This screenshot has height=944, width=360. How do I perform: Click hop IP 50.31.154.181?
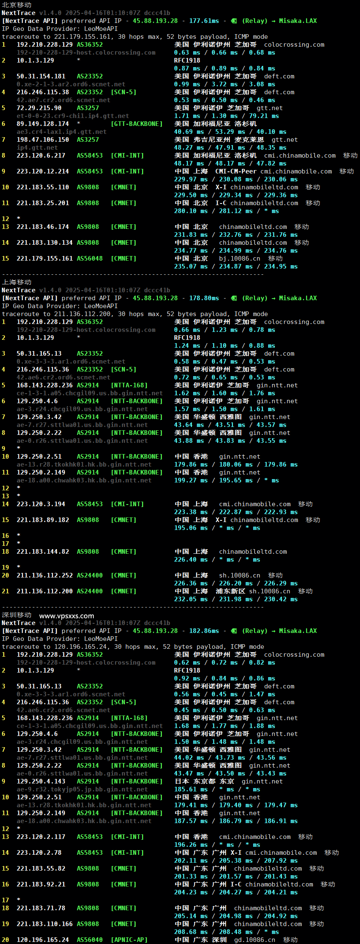[x=41, y=76]
